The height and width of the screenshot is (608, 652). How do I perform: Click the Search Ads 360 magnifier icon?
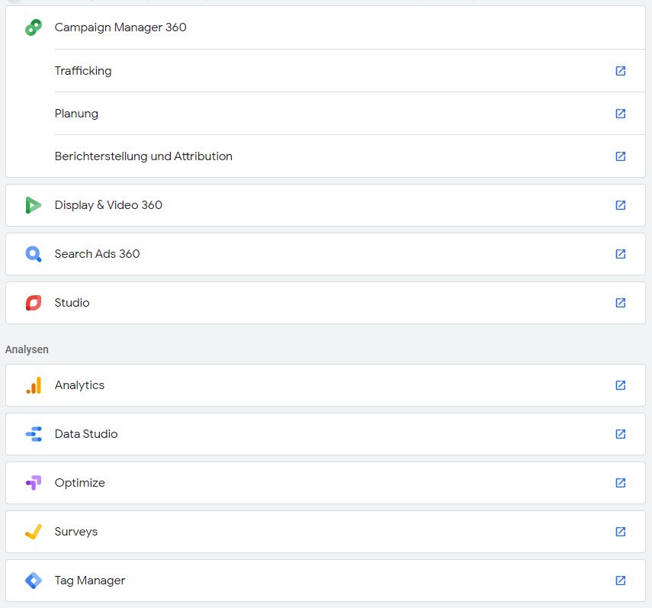point(34,254)
